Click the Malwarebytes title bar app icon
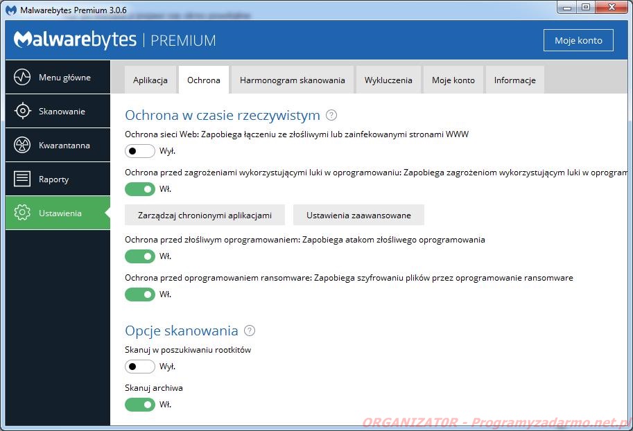 pyautogui.click(x=11, y=10)
